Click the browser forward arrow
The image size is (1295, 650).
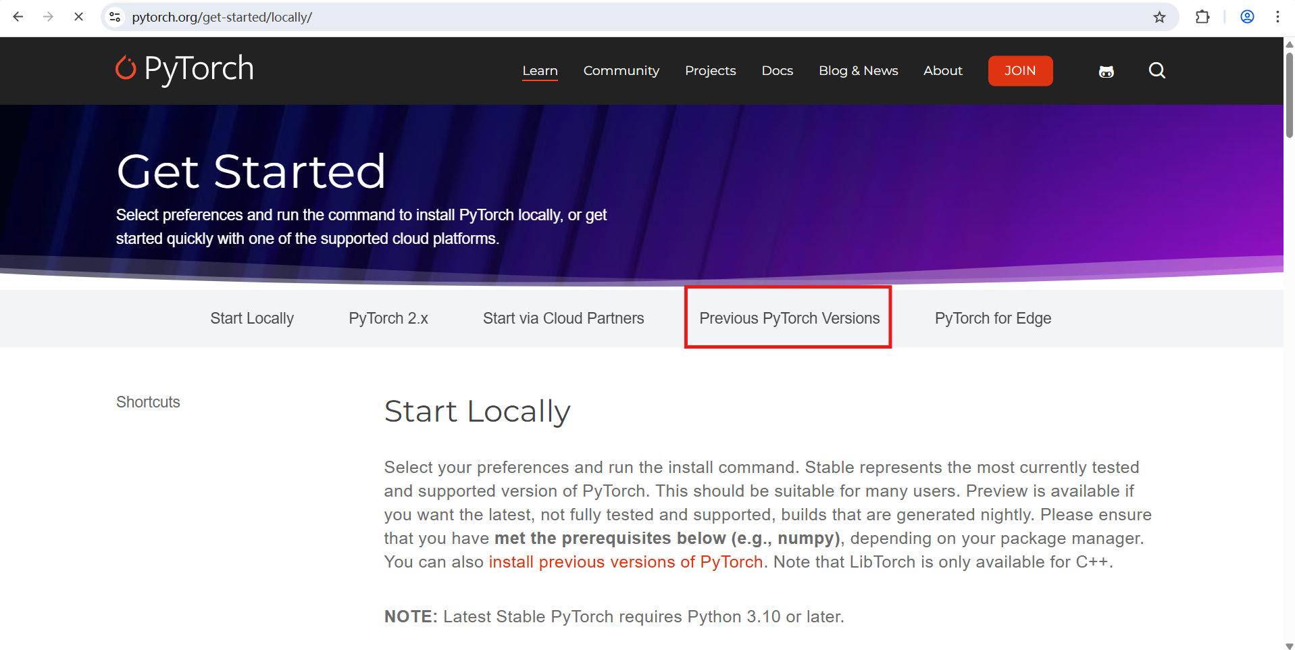[x=48, y=17]
